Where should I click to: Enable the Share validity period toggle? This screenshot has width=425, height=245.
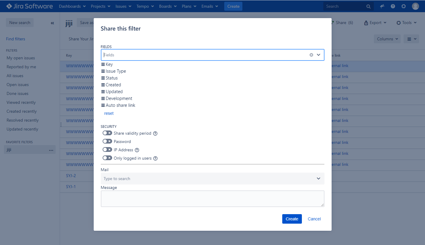point(107,133)
